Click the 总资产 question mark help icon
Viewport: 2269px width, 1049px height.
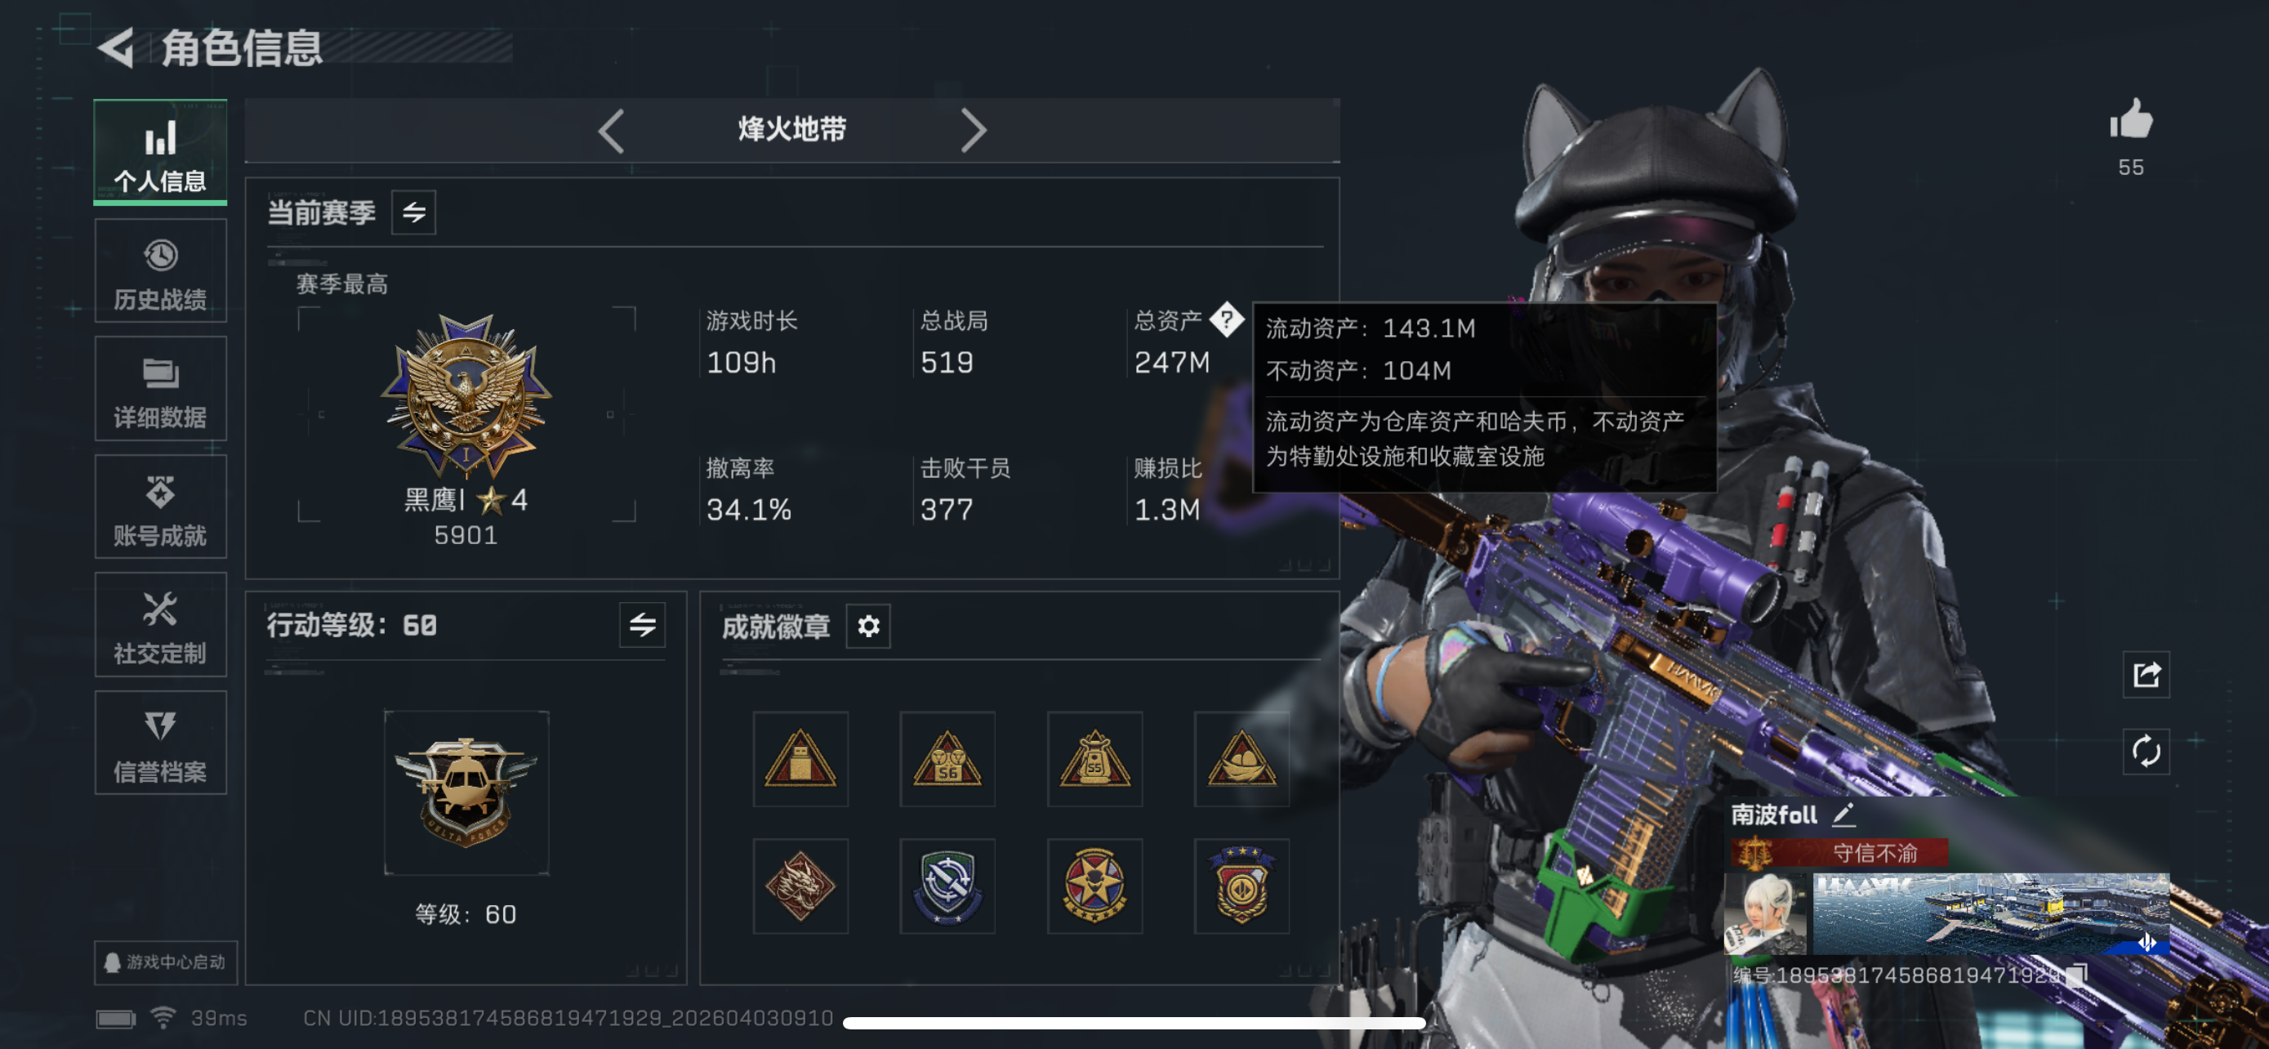coord(1225,319)
